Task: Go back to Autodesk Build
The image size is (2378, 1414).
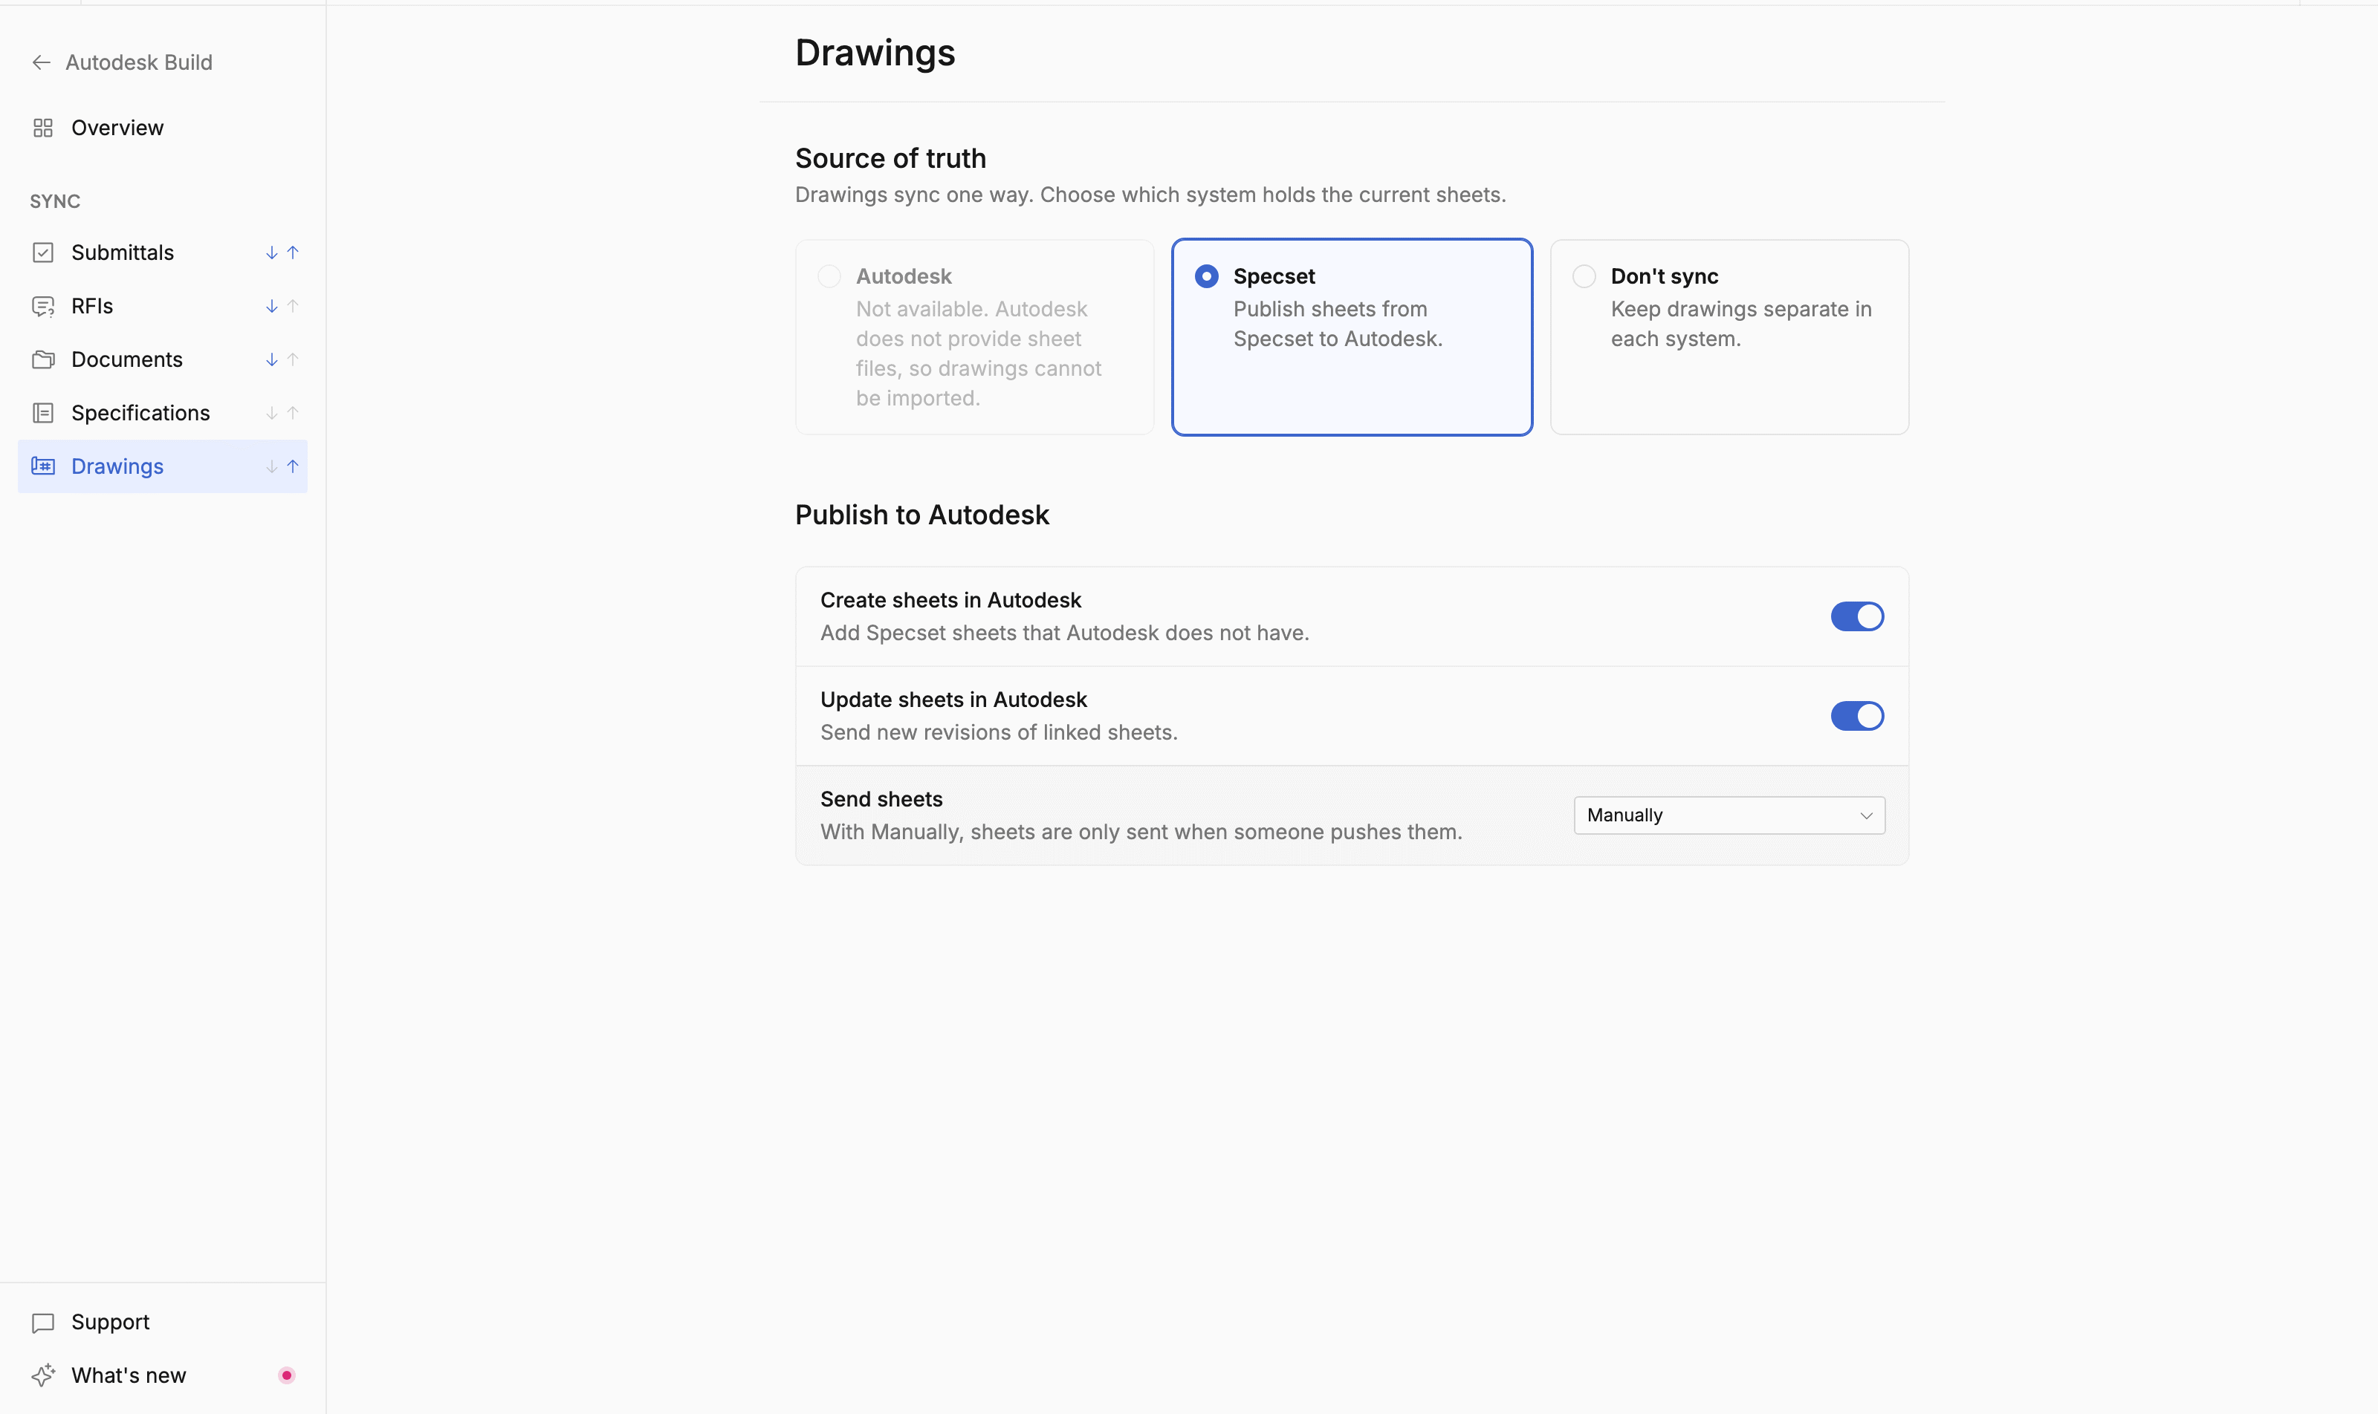Action: click(121, 63)
